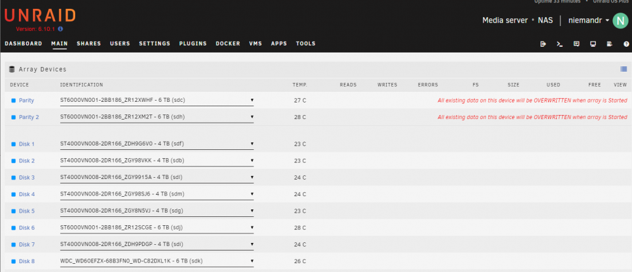
Task: Open the Docker tab
Action: coord(228,44)
